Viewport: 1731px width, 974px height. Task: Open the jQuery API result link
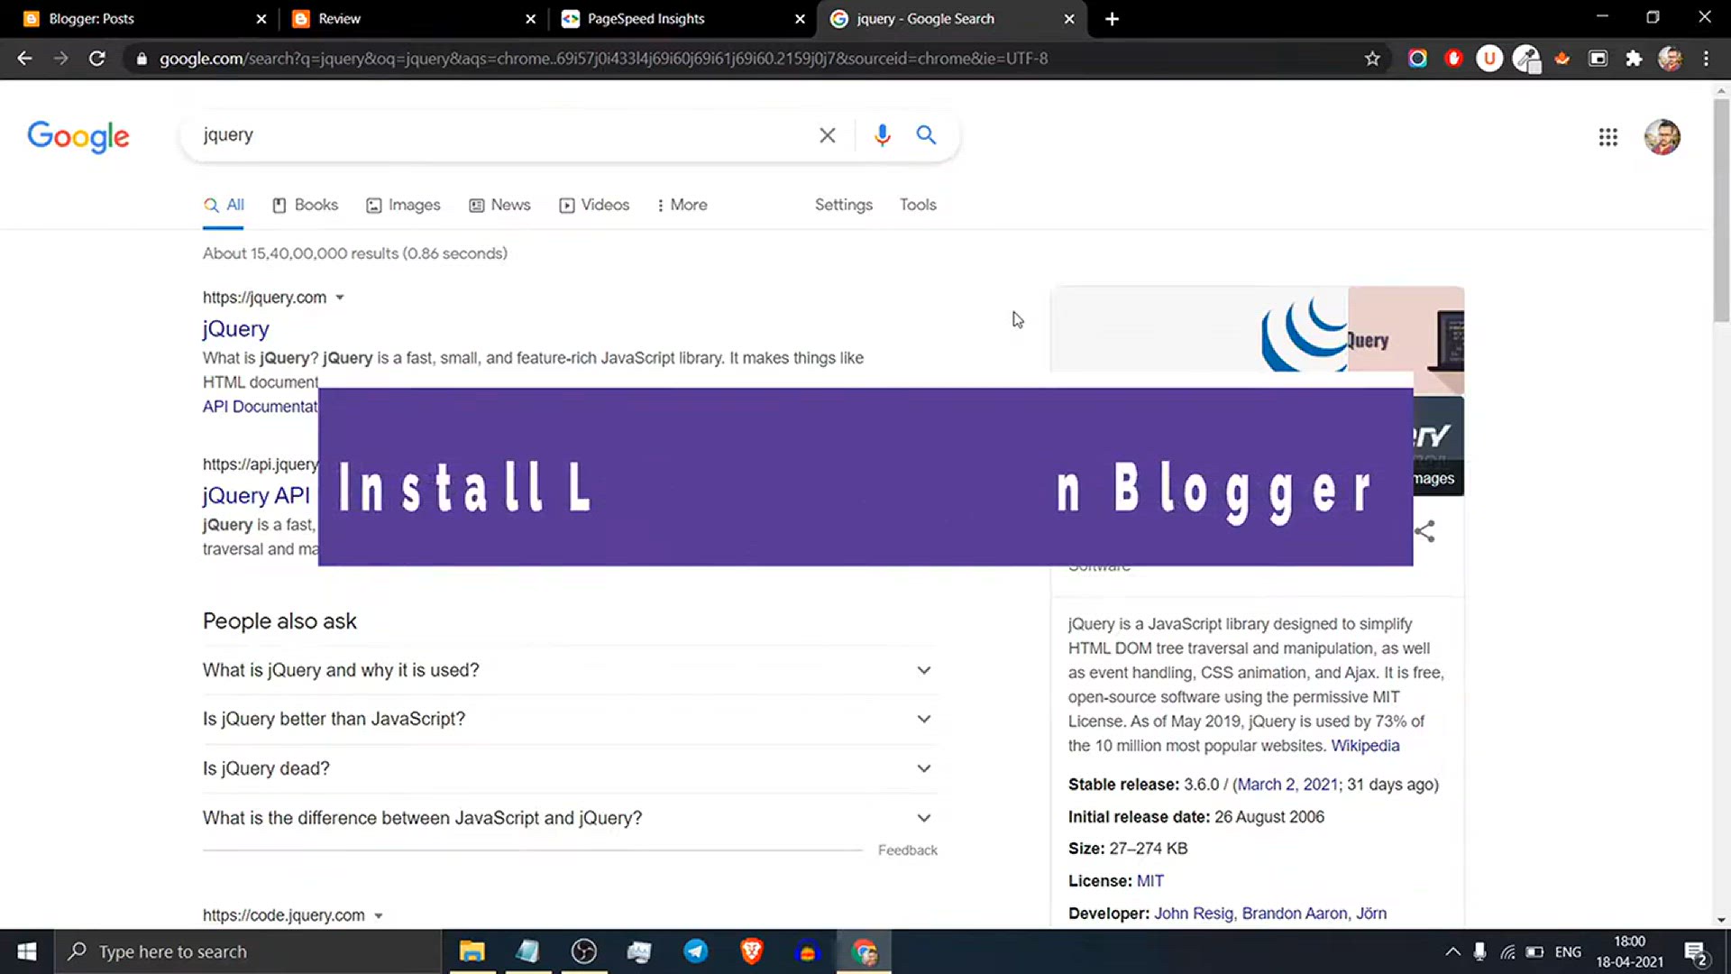click(x=256, y=495)
